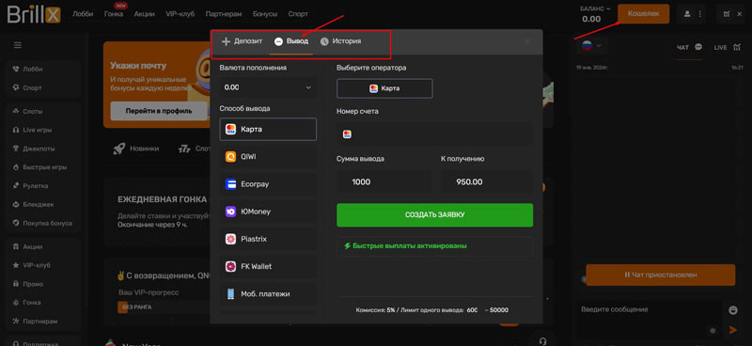Switch to the ЧАТ tab
Screen dimensions: 752x346
tap(689, 47)
